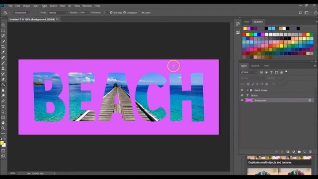The image size is (318, 179).
Task: Open the Edit Toolbar three-dots icon
Action: (x=3, y=134)
